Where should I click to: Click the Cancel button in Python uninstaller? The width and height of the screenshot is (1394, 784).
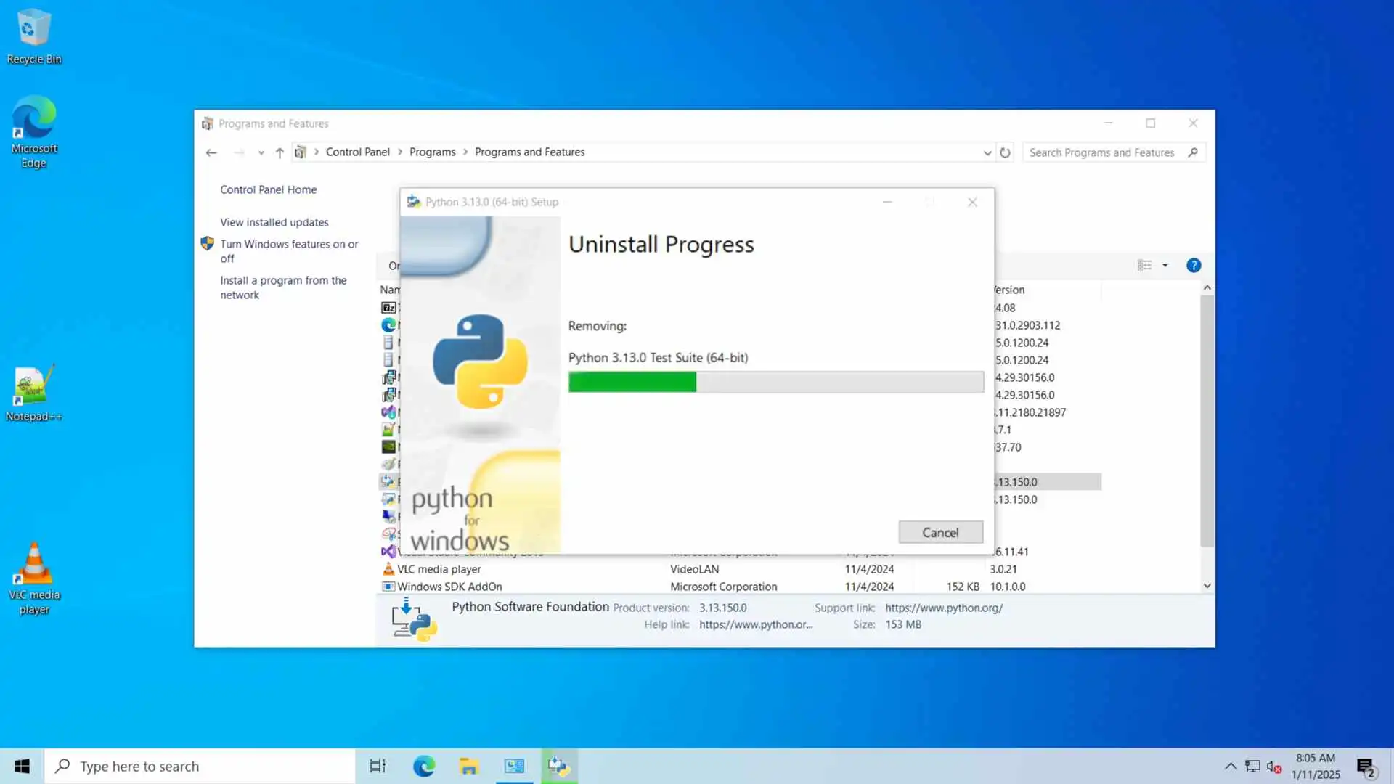pos(940,532)
